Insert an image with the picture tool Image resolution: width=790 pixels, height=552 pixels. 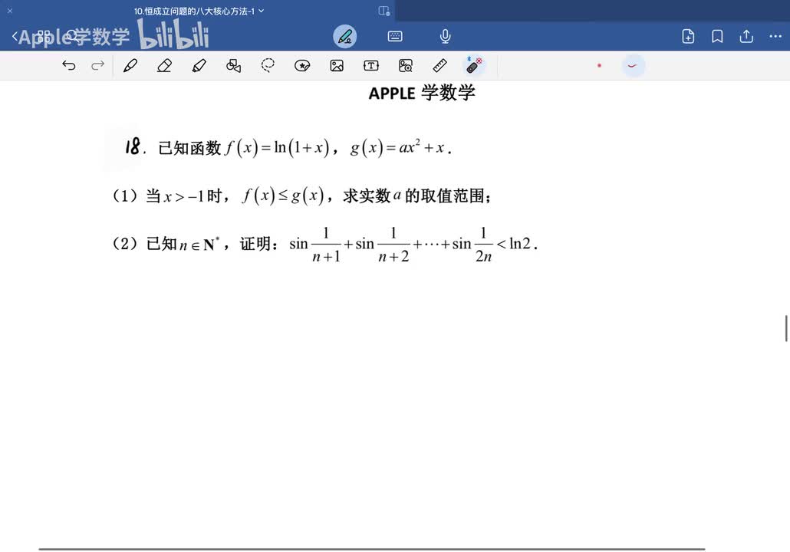pos(337,65)
